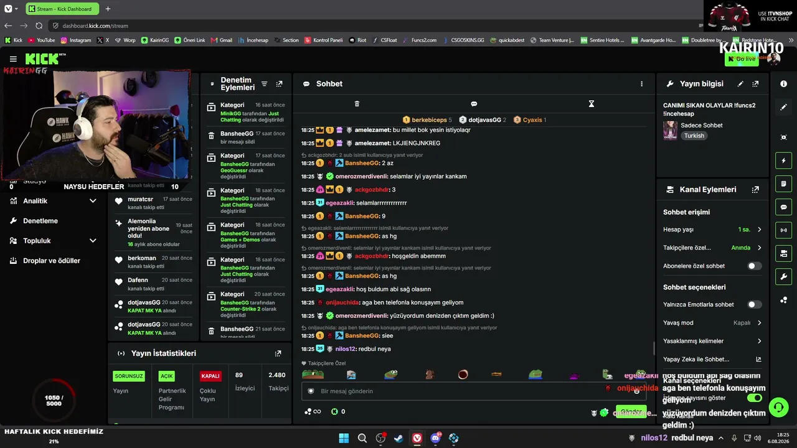Click the hourglass icon in the chat toolbar
This screenshot has height=448, width=797.
coord(592,104)
